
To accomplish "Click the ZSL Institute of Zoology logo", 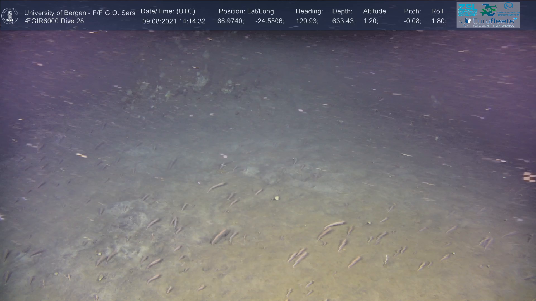I will (x=468, y=9).
